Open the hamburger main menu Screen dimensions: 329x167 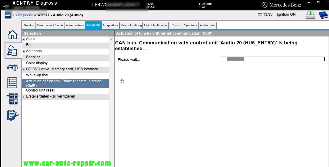5,5
